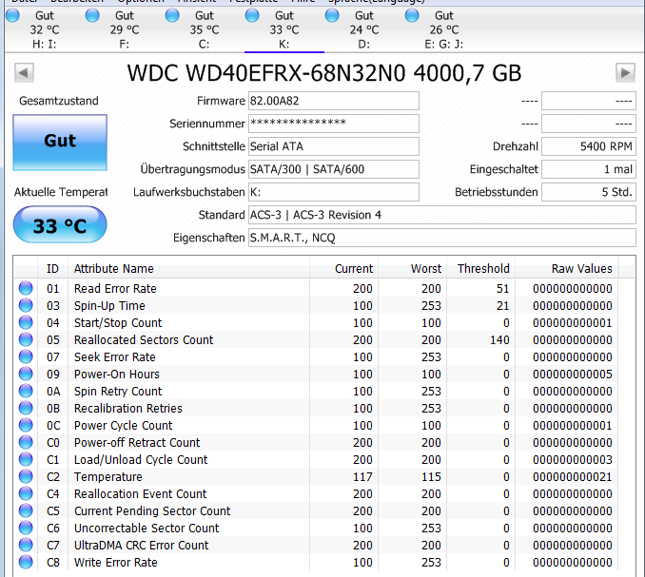
Task: Click worst value 115 in Temperature row
Action: pos(431,477)
